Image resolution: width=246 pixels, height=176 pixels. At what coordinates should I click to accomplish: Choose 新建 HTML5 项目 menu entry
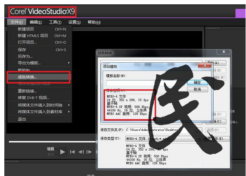40,36
